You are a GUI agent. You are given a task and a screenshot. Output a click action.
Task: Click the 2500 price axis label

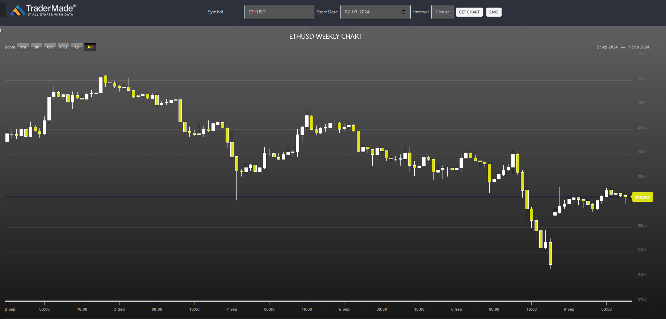[x=642, y=103]
